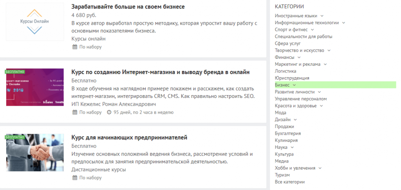The height and width of the screenshot is (190, 401).
Task: Click 'КАТЕГОРИИ' sidebar heading
Action: coord(289,7)
